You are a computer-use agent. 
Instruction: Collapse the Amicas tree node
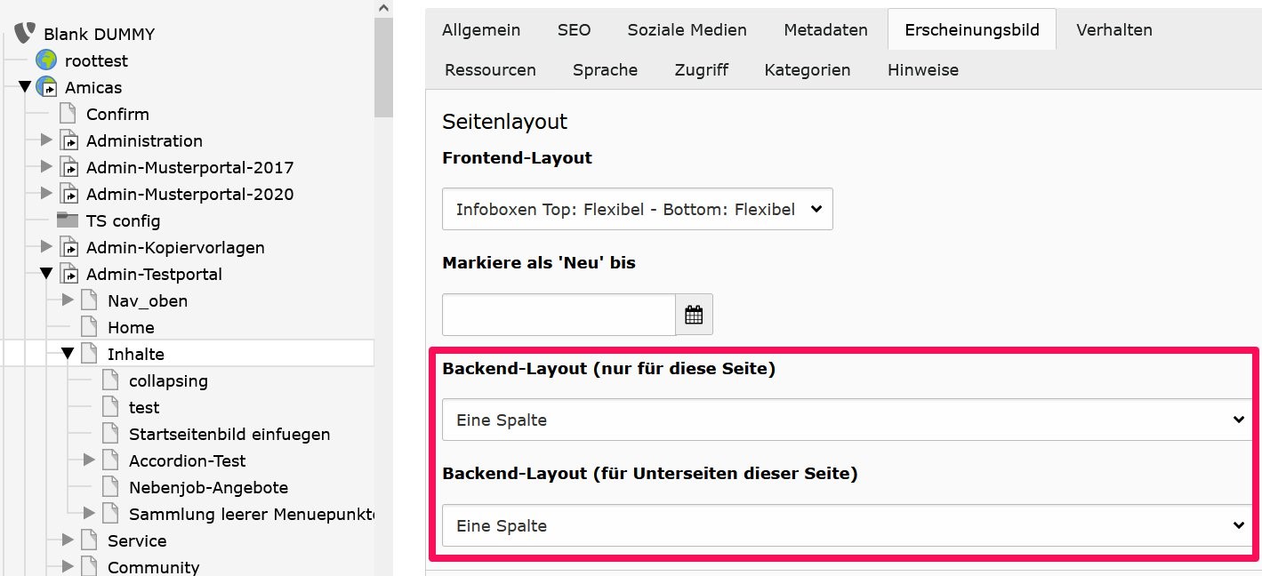(x=25, y=87)
